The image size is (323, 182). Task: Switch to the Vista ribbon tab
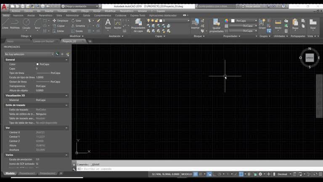tap(59, 16)
